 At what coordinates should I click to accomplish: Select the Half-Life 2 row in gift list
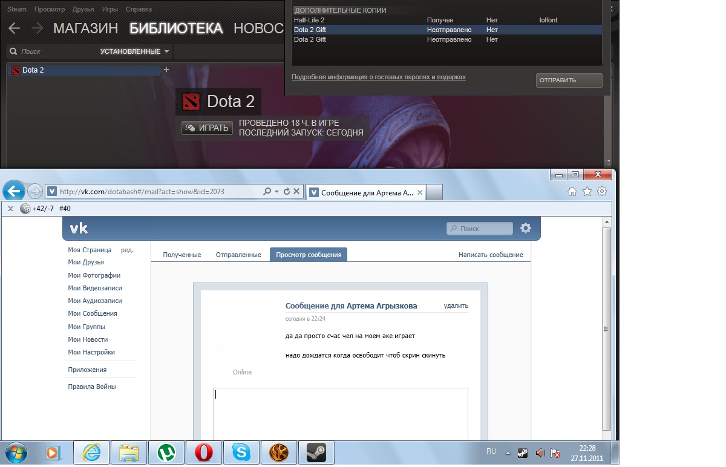pos(447,20)
